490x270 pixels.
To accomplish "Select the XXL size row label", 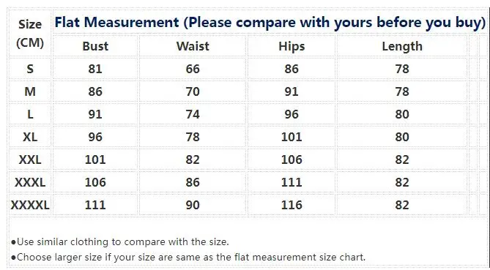I will (30, 160).
